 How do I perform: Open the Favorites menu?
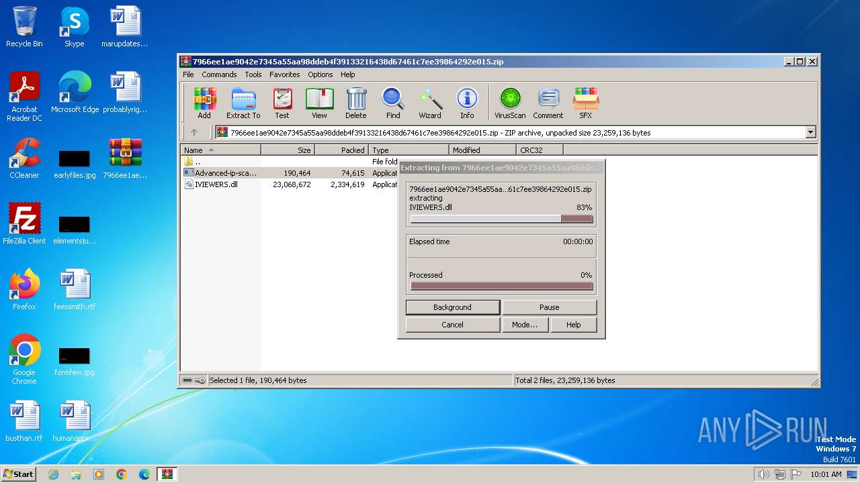pos(285,74)
